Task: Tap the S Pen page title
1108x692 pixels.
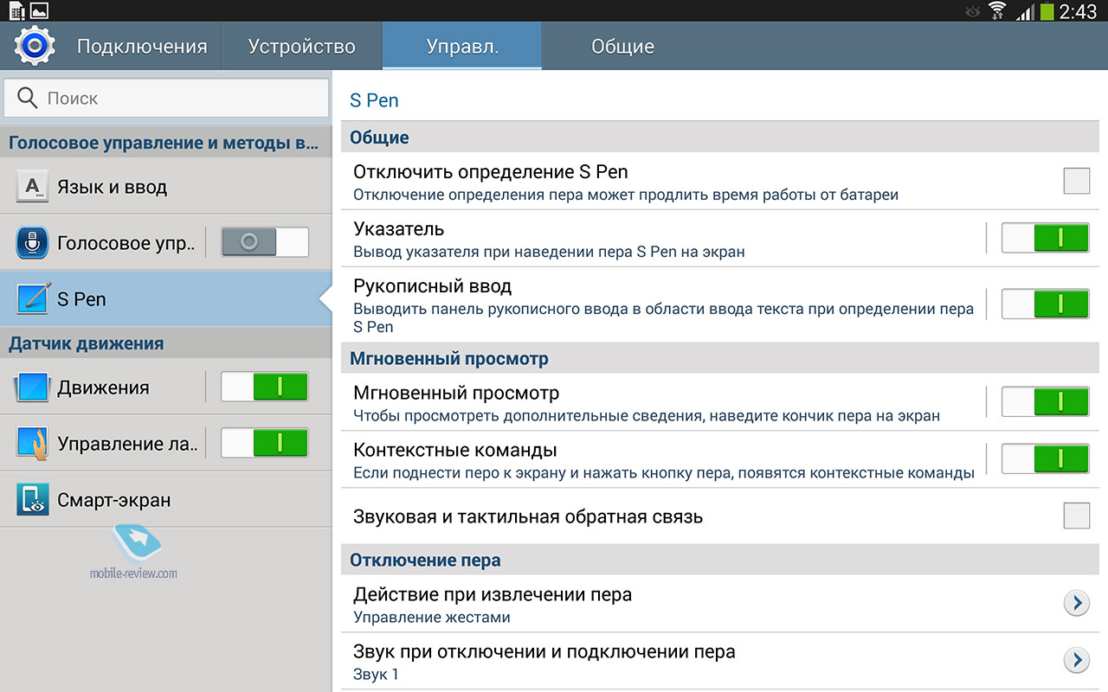Action: point(374,100)
